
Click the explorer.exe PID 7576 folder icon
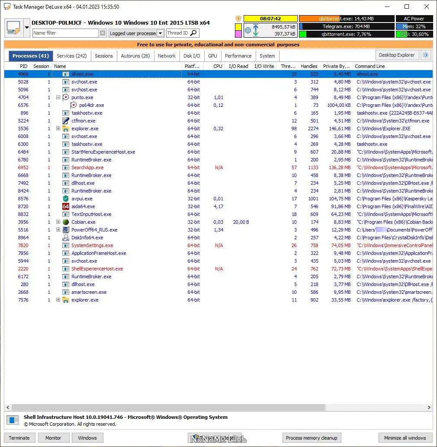pos(66,300)
